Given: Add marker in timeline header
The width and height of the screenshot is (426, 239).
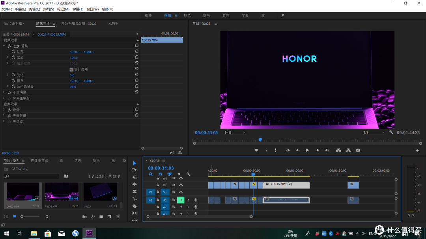Looking at the screenshot, I should point(179,174).
